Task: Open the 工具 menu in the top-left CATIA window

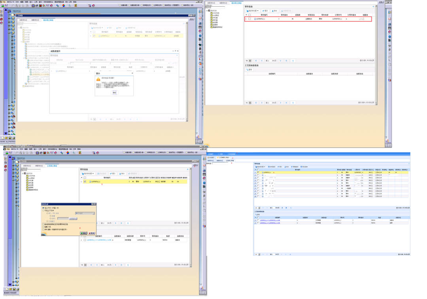Action: tap(36, 2)
